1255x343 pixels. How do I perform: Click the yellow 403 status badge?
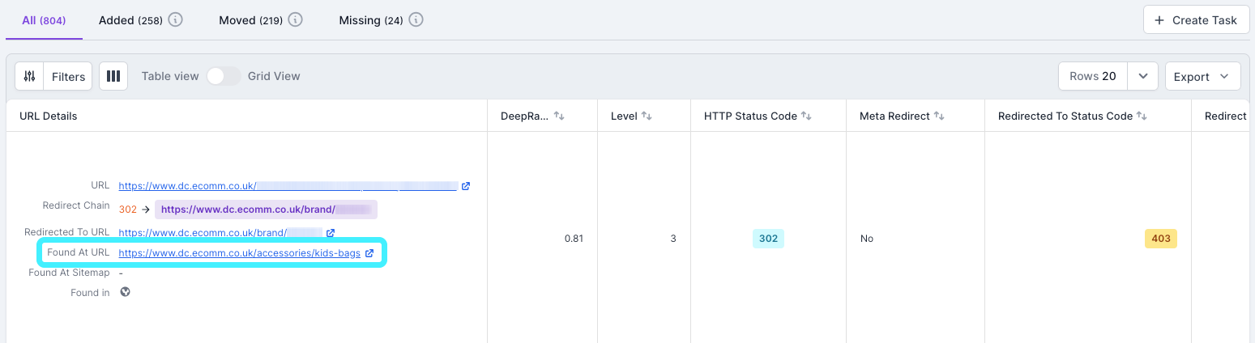[1160, 239]
